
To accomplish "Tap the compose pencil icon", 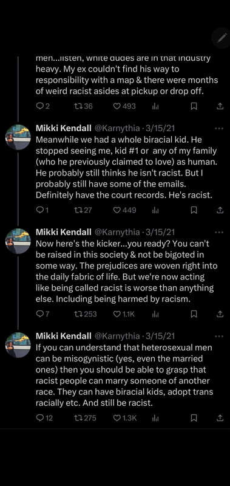I will pos(222,38).
